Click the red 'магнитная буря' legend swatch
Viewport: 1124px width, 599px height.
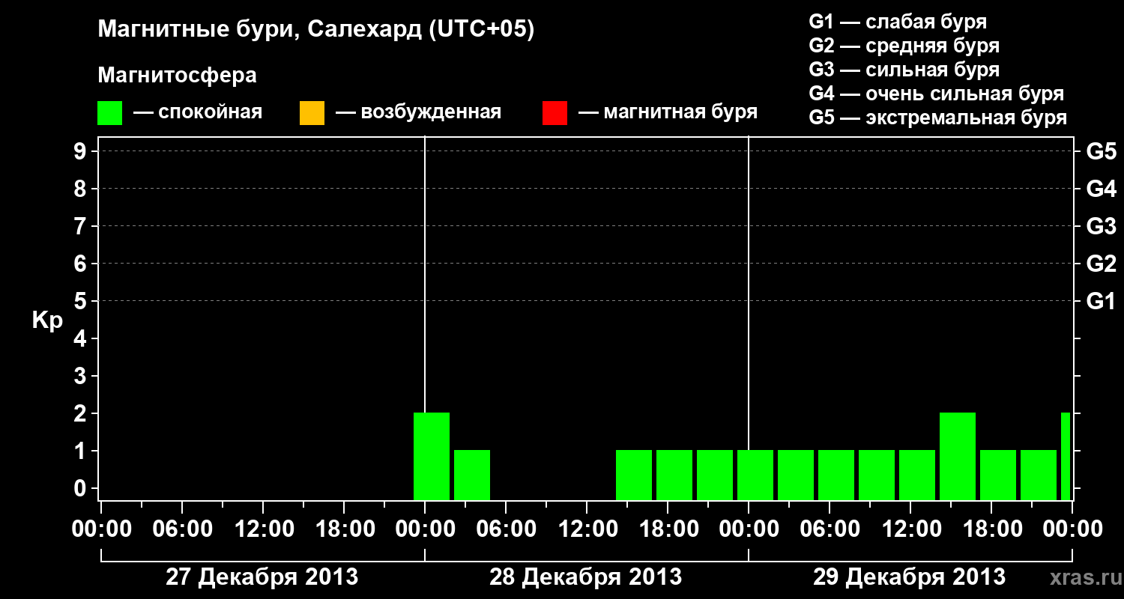(555, 113)
